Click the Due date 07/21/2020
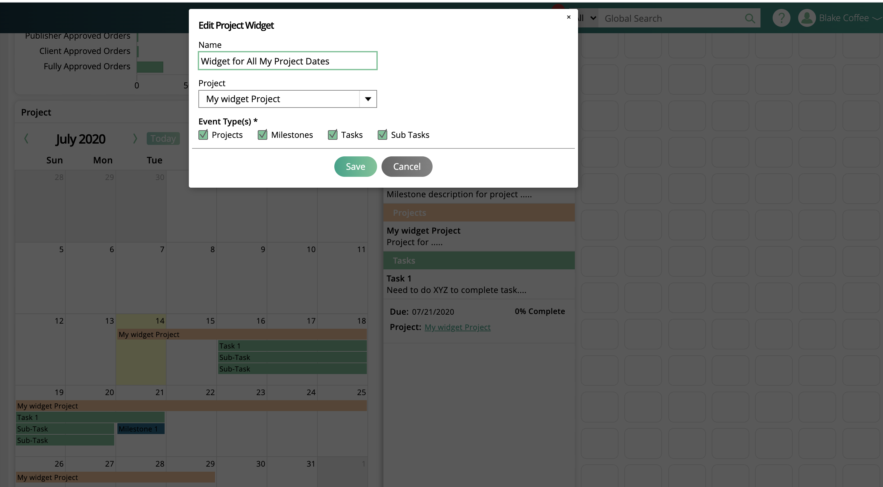 [433, 312]
